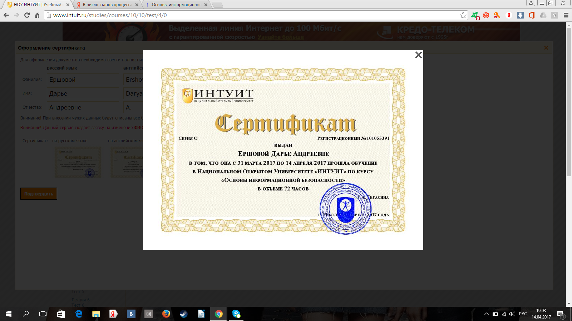Switch to the 'В число этапов процесса' tab
This screenshot has width=572, height=321.
click(x=107, y=5)
